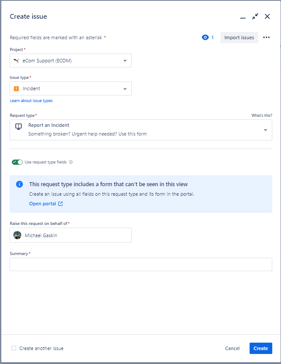Click the watchers eye icon

205,37
